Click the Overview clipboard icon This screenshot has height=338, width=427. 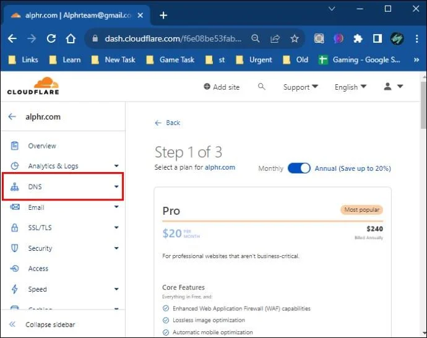[15, 145]
